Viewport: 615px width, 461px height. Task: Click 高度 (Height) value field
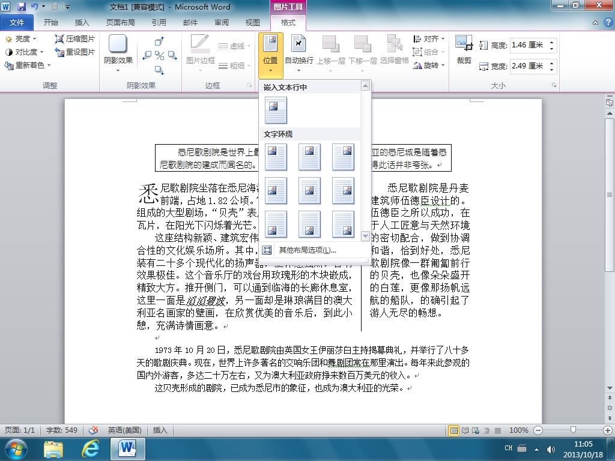[530, 45]
